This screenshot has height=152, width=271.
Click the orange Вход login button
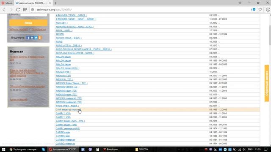click(28, 23)
